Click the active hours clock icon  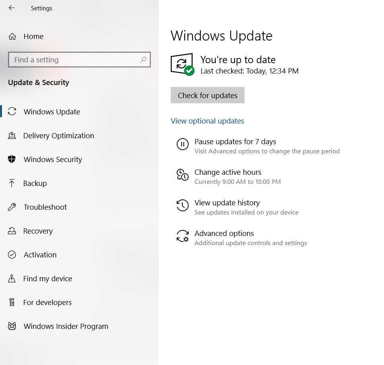pyautogui.click(x=182, y=175)
